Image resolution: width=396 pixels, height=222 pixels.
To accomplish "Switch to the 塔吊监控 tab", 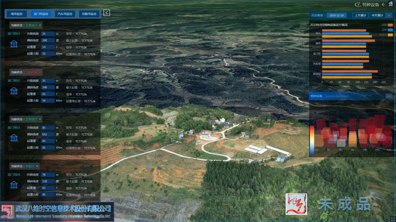I will click(17, 14).
